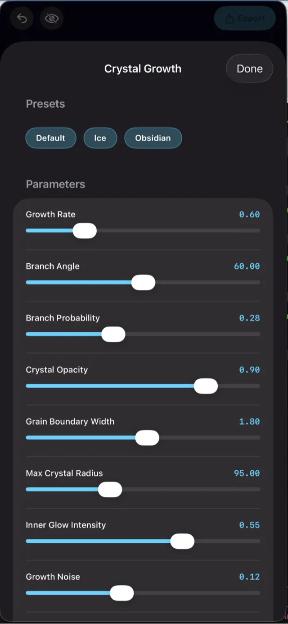This screenshot has height=624, width=288.
Task: Tap the Max Crystal Radius value 95.00
Action: click(x=247, y=473)
